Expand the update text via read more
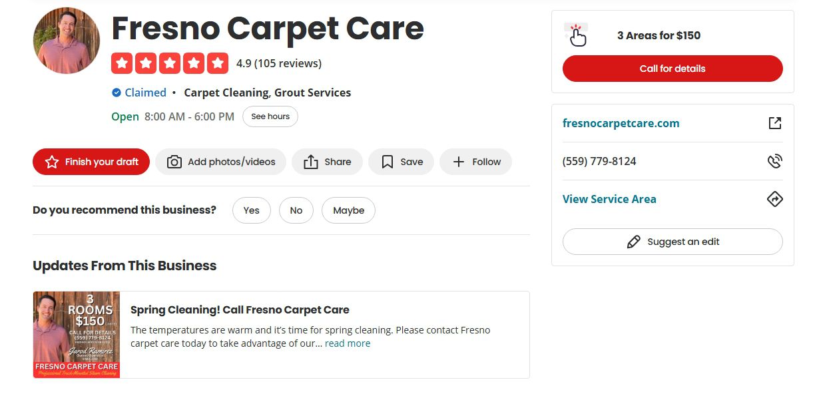Image resolution: width=815 pixels, height=398 pixels. (x=348, y=343)
